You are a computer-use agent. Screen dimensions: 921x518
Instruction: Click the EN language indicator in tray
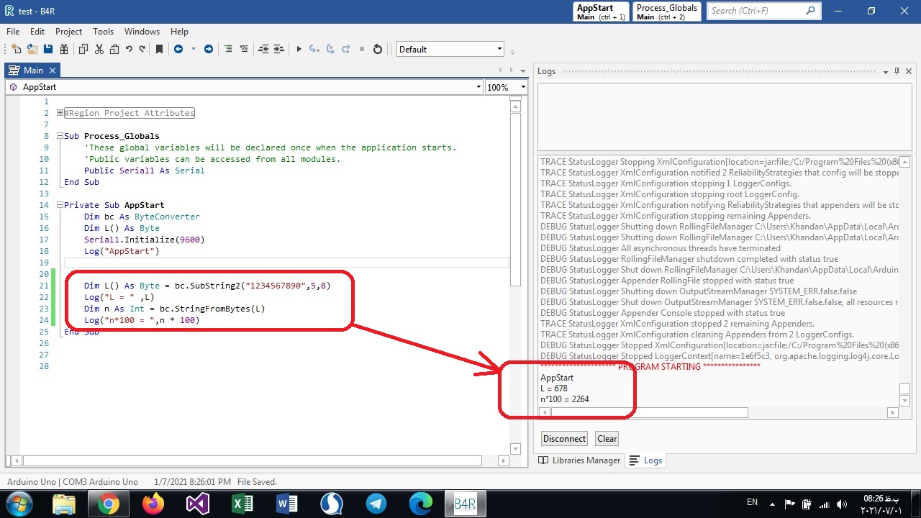coord(752,503)
